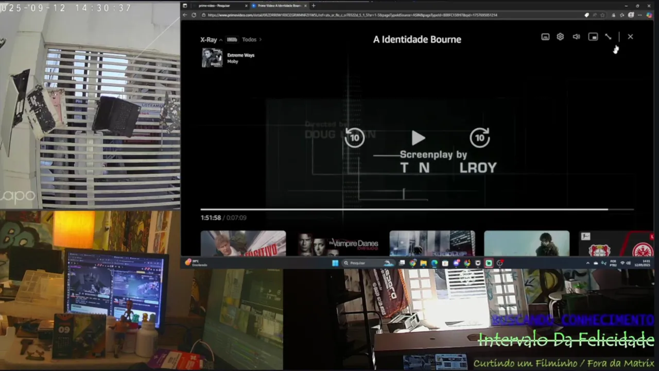The height and width of the screenshot is (371, 659).
Task: Close the video player with X
Action: (x=630, y=37)
